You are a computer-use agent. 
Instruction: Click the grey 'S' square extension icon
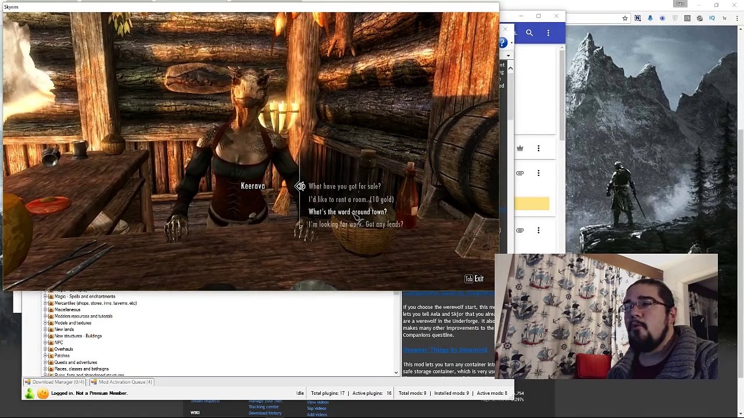[687, 19]
